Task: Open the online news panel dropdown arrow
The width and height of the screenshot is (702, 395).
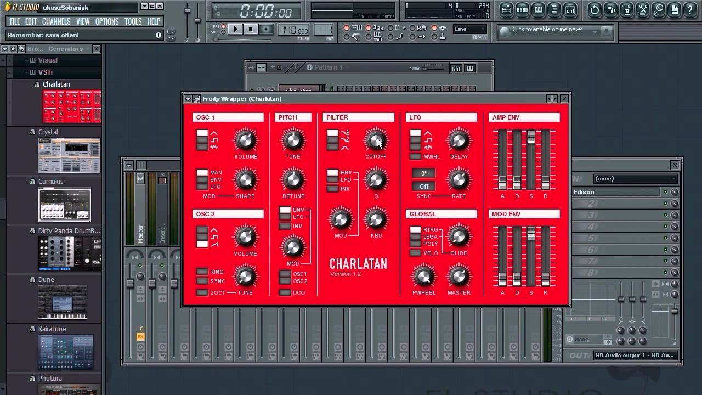Action: pyautogui.click(x=595, y=32)
